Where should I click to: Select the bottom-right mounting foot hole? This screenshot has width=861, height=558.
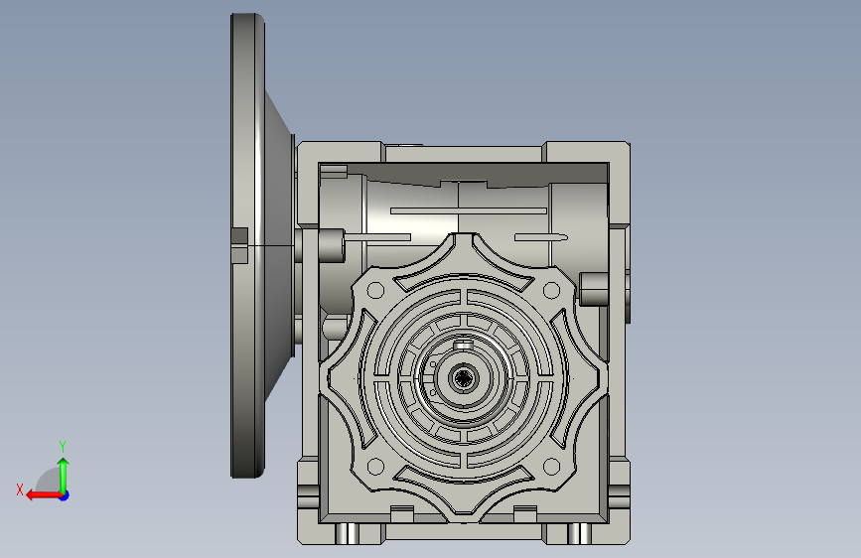(x=579, y=533)
